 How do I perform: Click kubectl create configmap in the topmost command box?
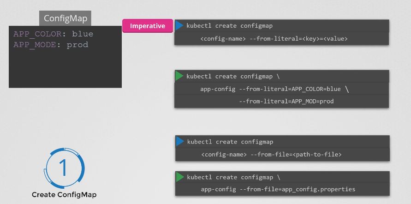[x=229, y=26]
